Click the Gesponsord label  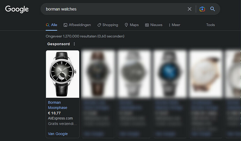58,44
